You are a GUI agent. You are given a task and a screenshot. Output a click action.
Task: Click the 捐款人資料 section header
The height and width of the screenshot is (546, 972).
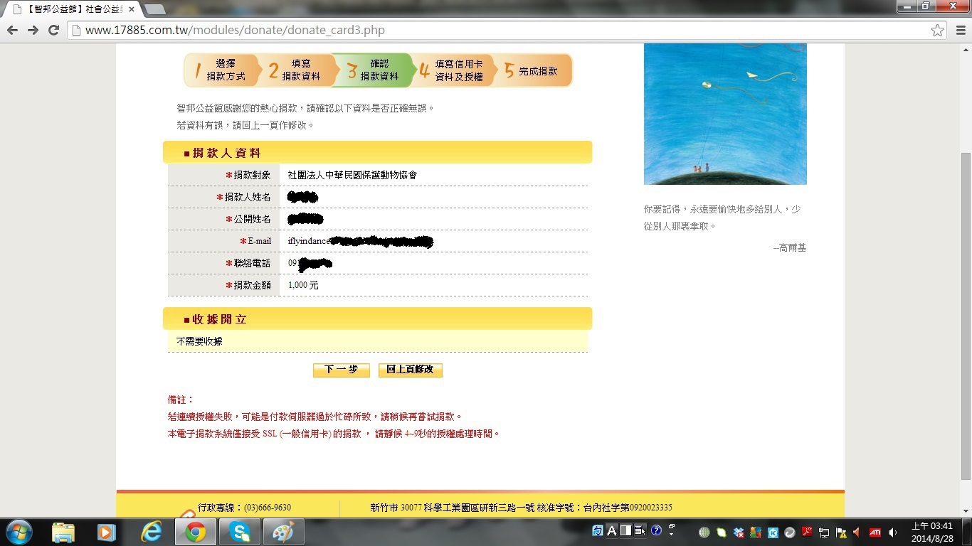pyautogui.click(x=377, y=153)
